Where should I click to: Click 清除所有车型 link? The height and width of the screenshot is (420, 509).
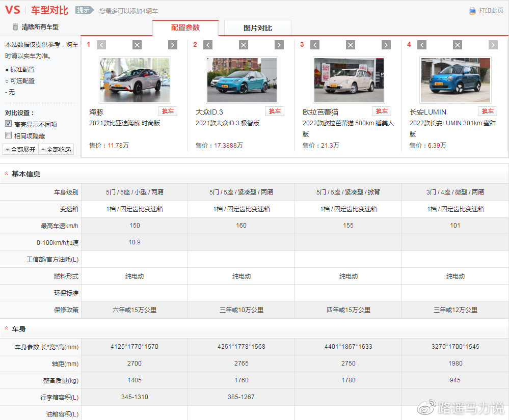click(x=40, y=27)
